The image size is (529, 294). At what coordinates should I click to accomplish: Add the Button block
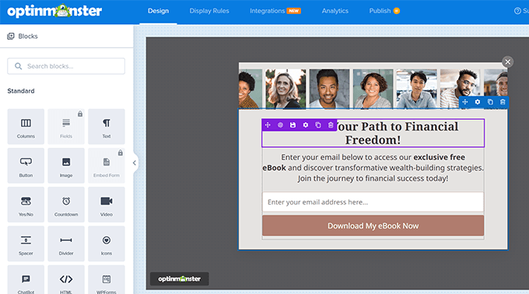click(26, 166)
